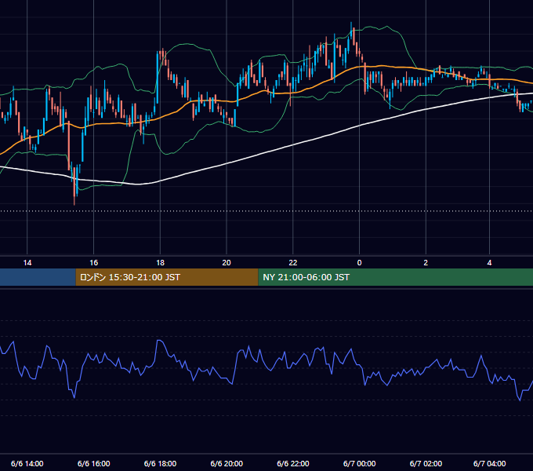The image size is (533, 471).
Task: Click the blue session bar before London
Action: point(38,277)
